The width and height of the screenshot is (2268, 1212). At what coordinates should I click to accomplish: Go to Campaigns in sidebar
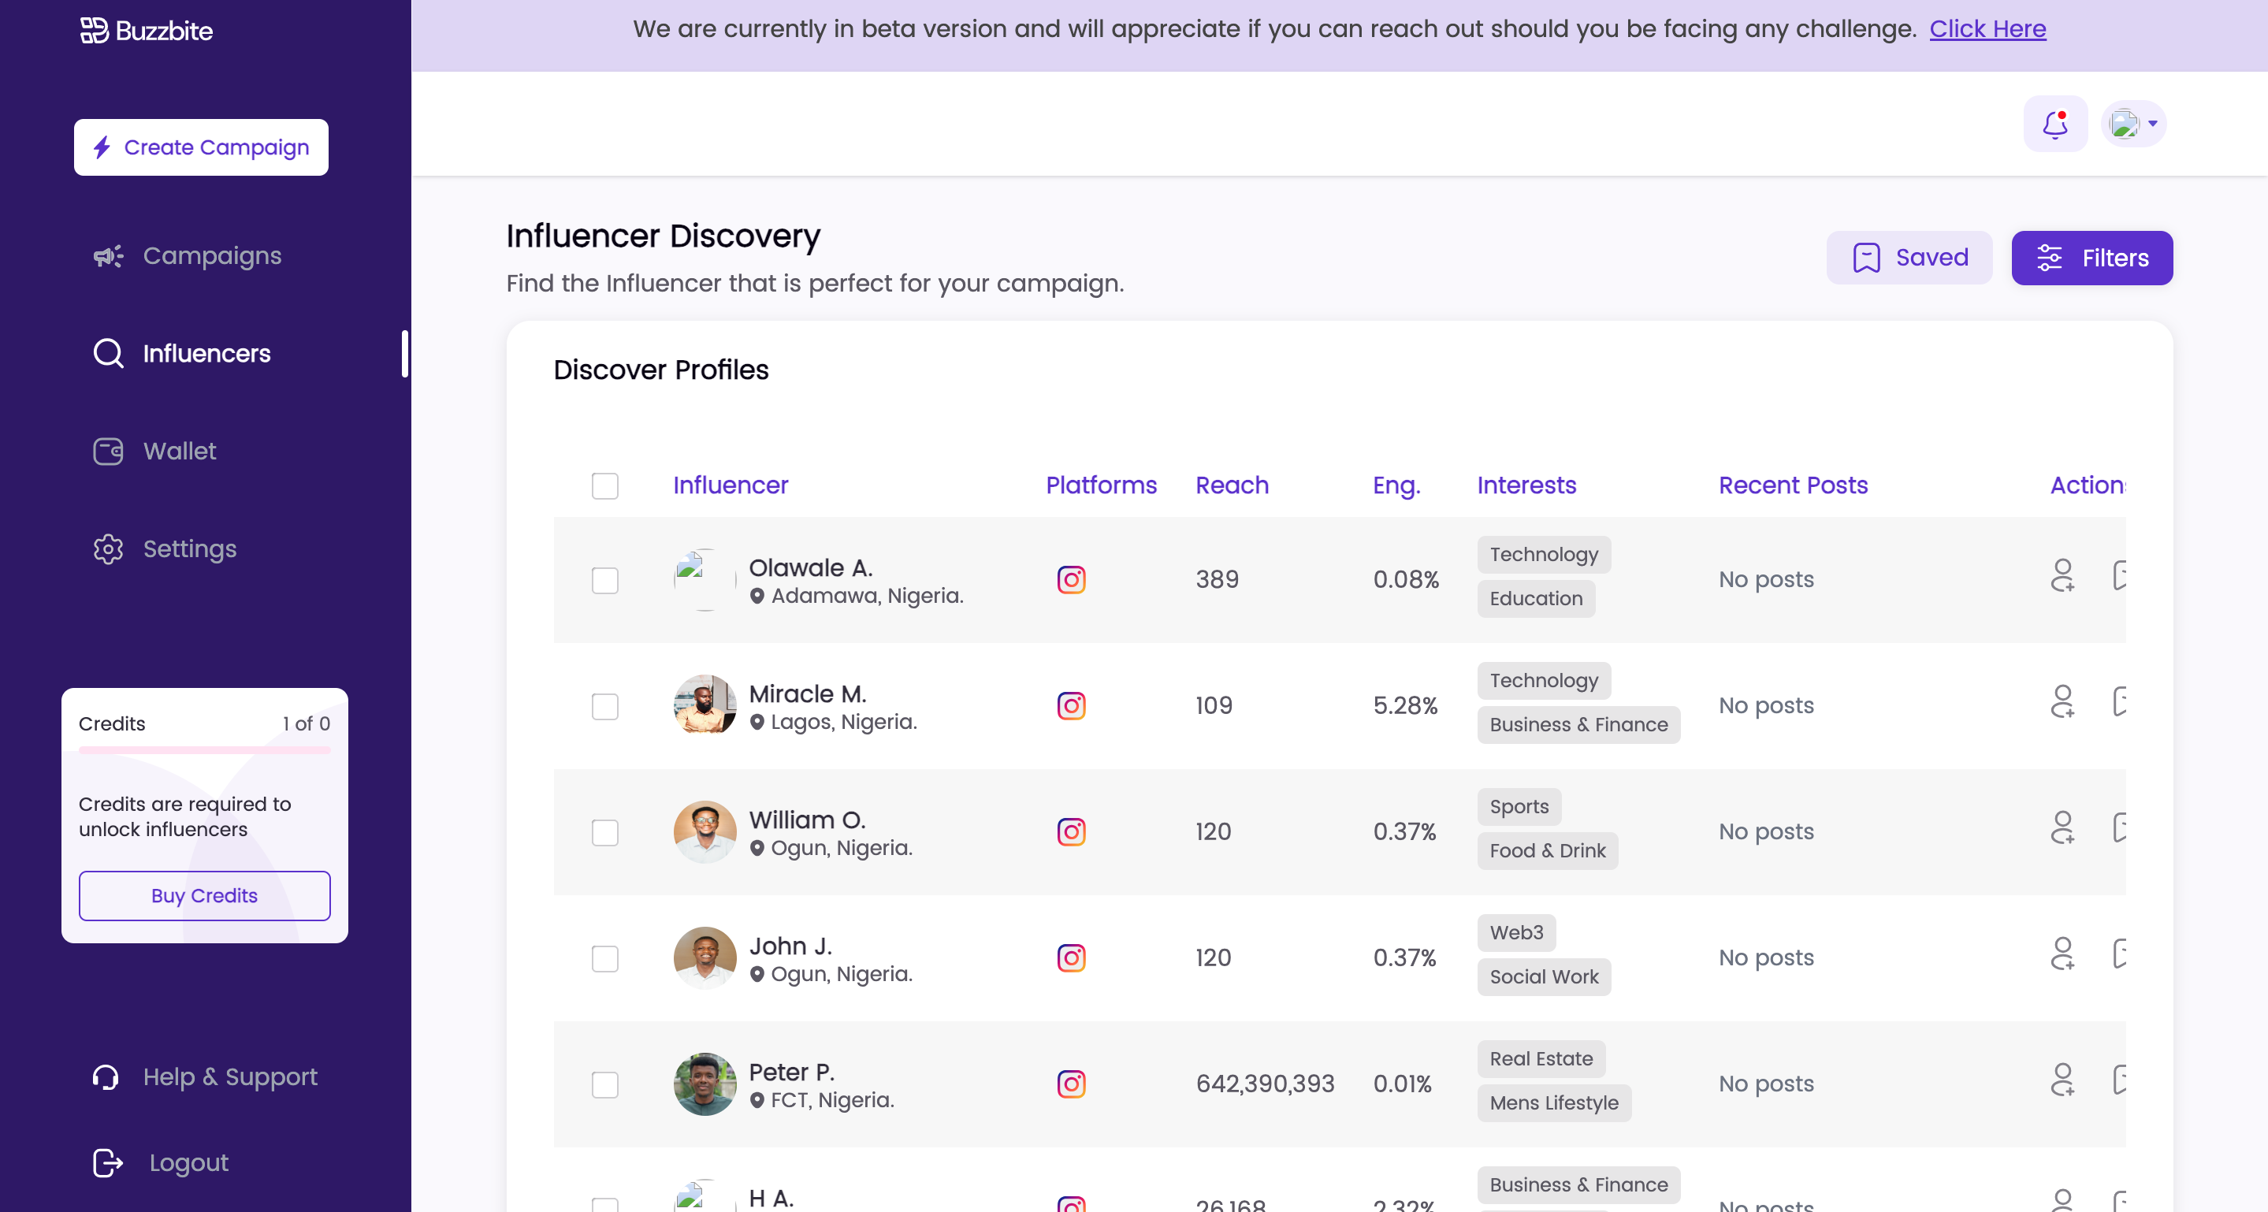pyautogui.click(x=211, y=256)
